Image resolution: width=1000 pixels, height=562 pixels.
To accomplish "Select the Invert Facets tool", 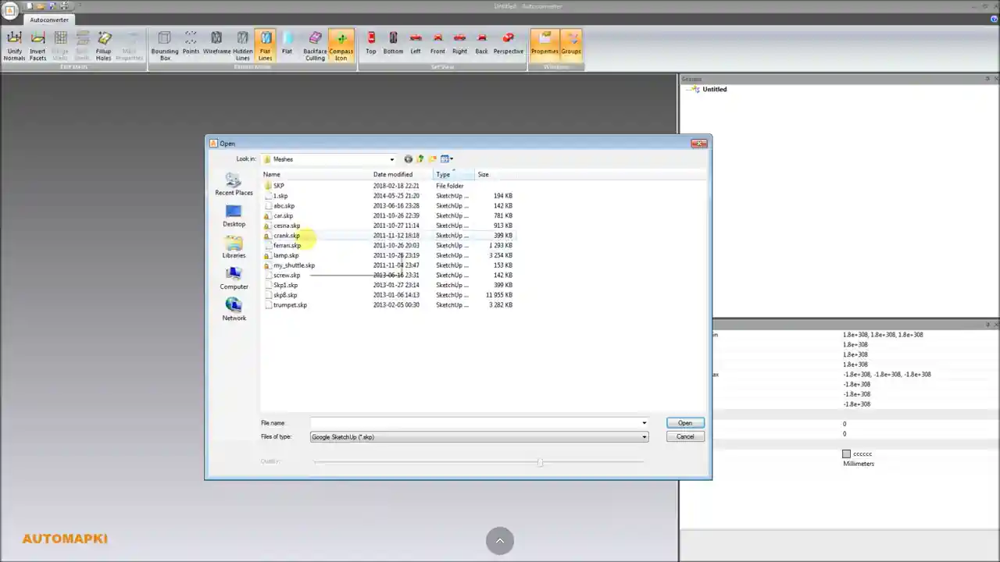I will tap(37, 43).
